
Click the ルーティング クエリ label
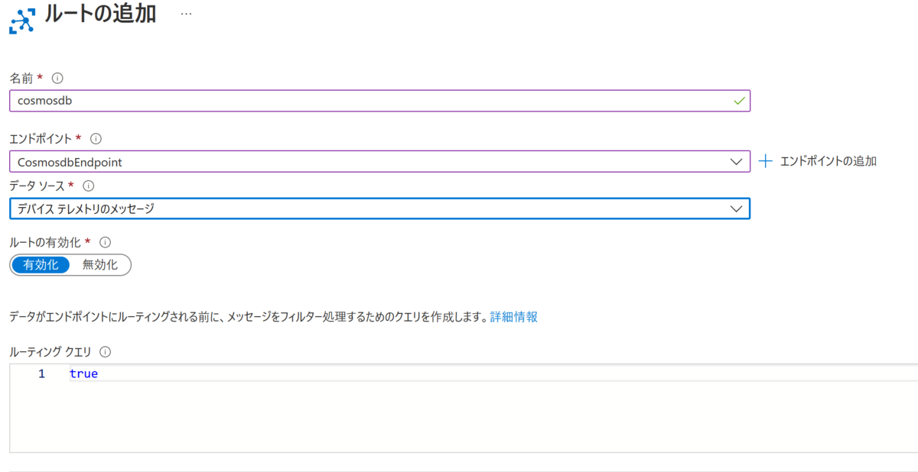pos(50,352)
